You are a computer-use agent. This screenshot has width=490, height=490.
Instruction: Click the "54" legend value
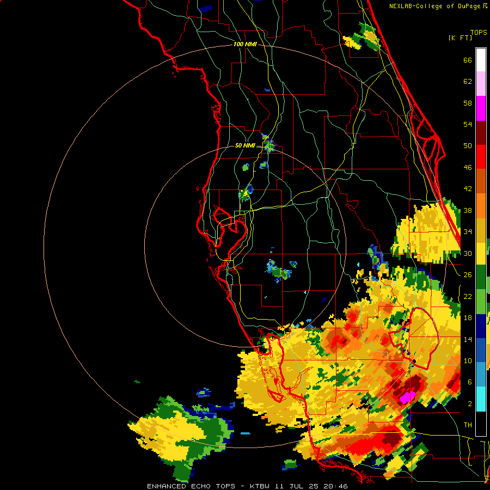coord(468,124)
